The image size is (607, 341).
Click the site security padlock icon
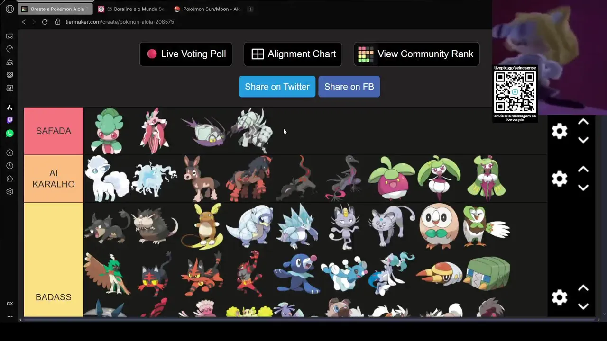(58, 22)
